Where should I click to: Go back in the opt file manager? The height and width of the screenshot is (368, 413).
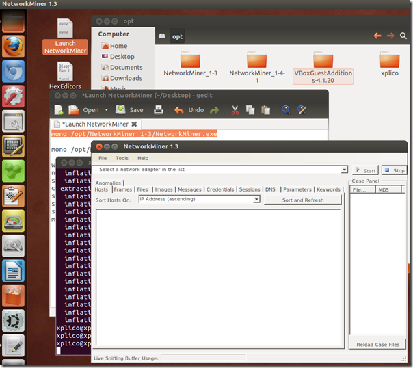pos(377,36)
